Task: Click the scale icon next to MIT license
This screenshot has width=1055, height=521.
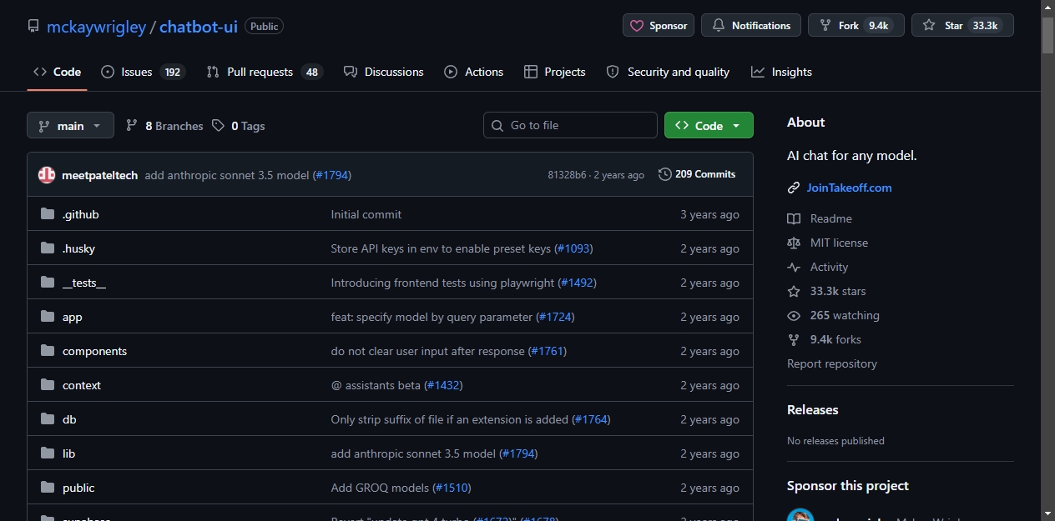Action: click(794, 243)
